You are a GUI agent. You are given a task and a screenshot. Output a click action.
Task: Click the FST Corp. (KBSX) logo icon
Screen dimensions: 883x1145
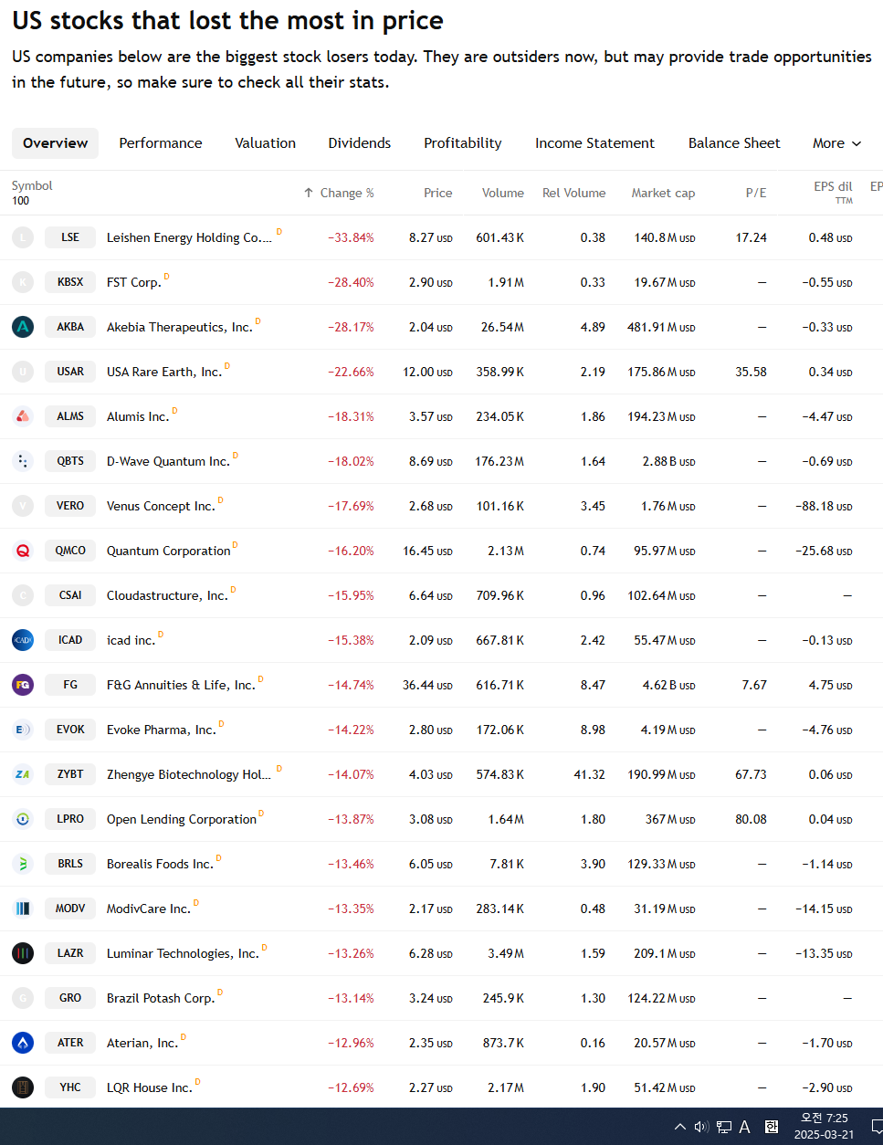(23, 282)
